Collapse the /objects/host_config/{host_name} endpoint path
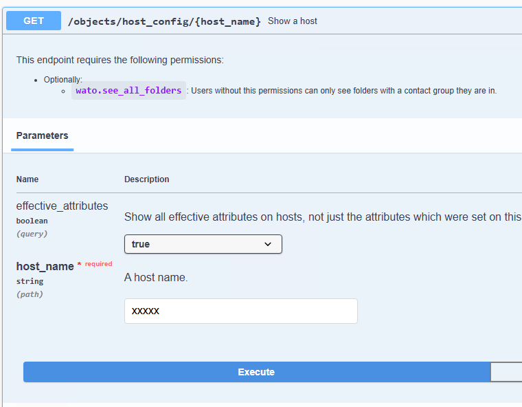The image size is (522, 407). (164, 21)
